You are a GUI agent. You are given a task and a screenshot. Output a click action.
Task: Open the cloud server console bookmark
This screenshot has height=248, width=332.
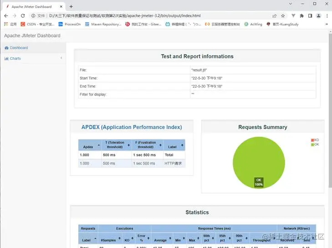pos(222,24)
